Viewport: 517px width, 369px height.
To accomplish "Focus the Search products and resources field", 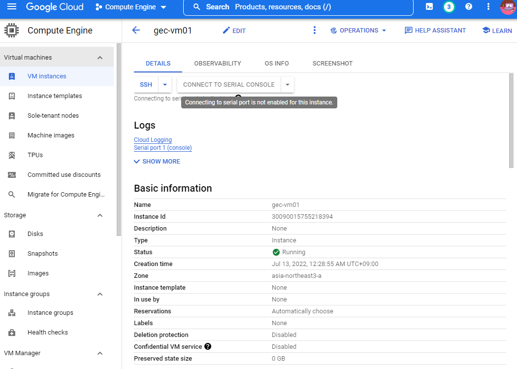I will click(298, 7).
